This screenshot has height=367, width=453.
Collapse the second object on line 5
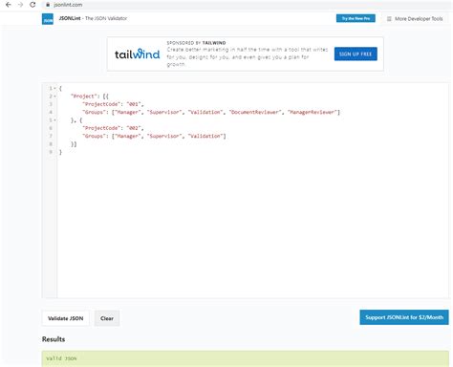click(x=54, y=120)
